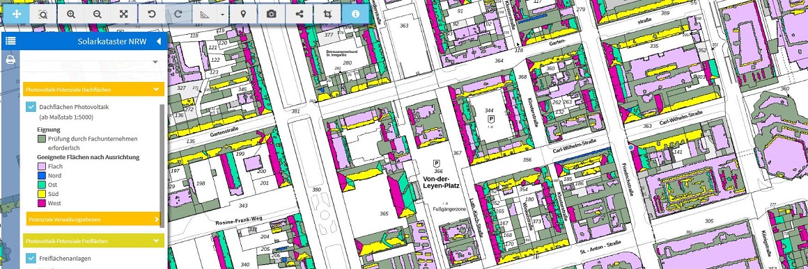The height and width of the screenshot is (269, 808).
Task: Select the measuring triangle tool
Action: click(205, 14)
